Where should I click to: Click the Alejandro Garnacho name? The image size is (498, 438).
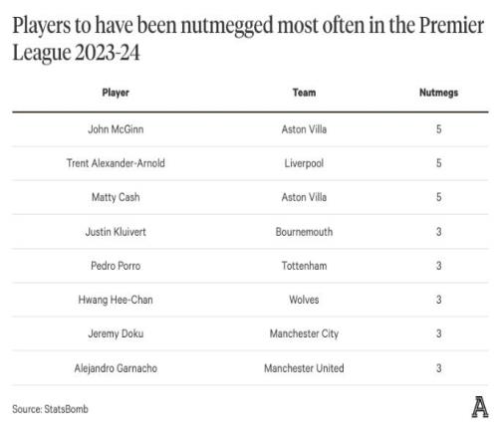pos(116,368)
